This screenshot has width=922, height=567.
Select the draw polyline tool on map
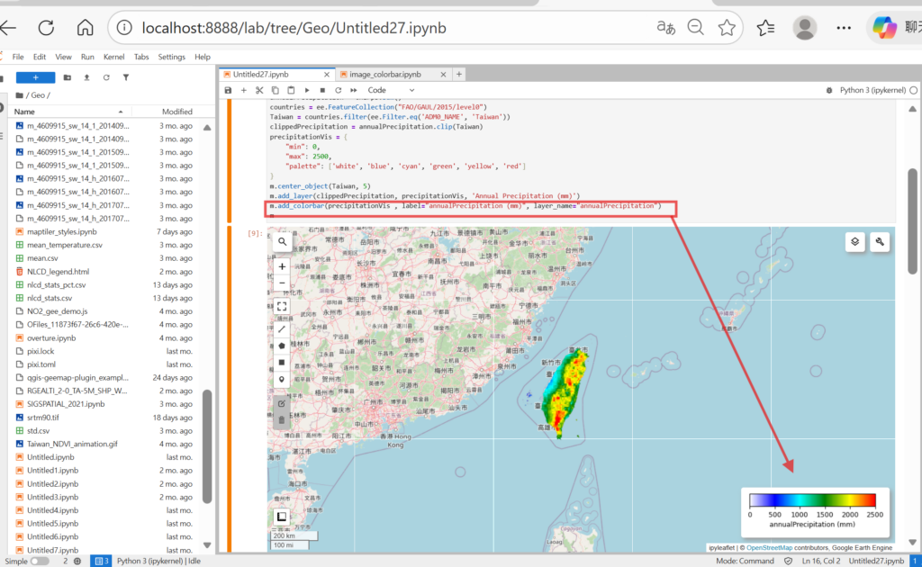[282, 328]
